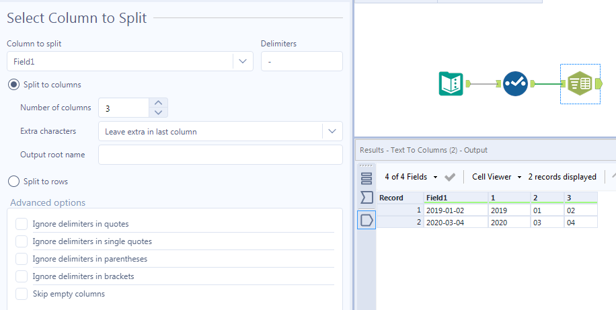Select the cell 2019-01-02
616x310 pixels.
[x=456, y=210]
